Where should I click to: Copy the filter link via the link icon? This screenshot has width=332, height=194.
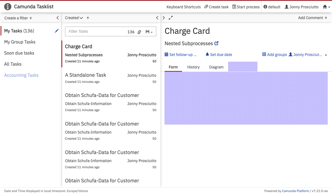pyautogui.click(x=139, y=32)
